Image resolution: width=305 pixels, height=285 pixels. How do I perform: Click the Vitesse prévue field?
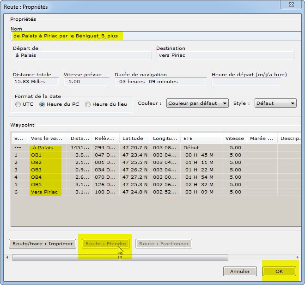(87, 82)
